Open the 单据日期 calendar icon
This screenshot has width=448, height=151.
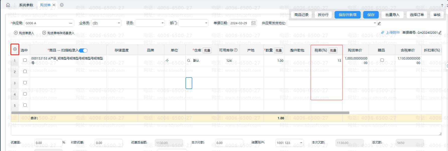coord(253,23)
